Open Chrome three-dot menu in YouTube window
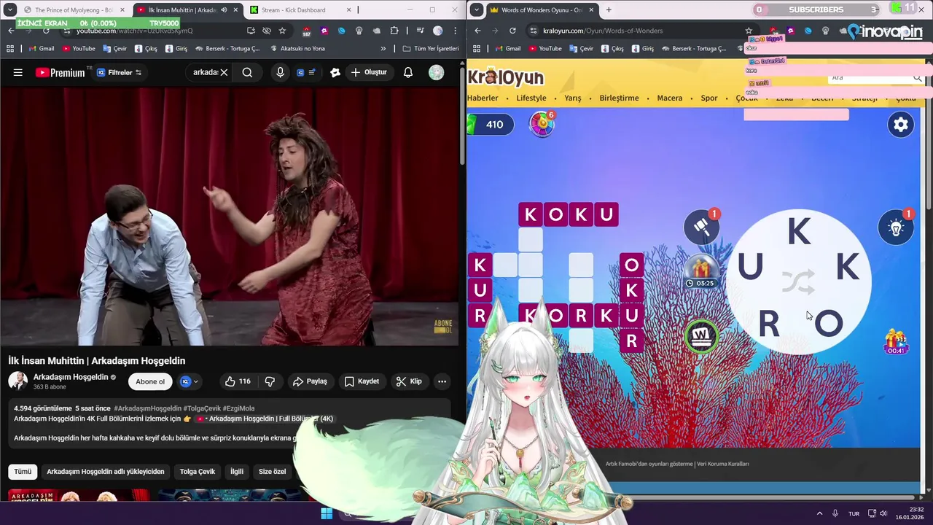The image size is (933, 525). pyautogui.click(x=455, y=31)
